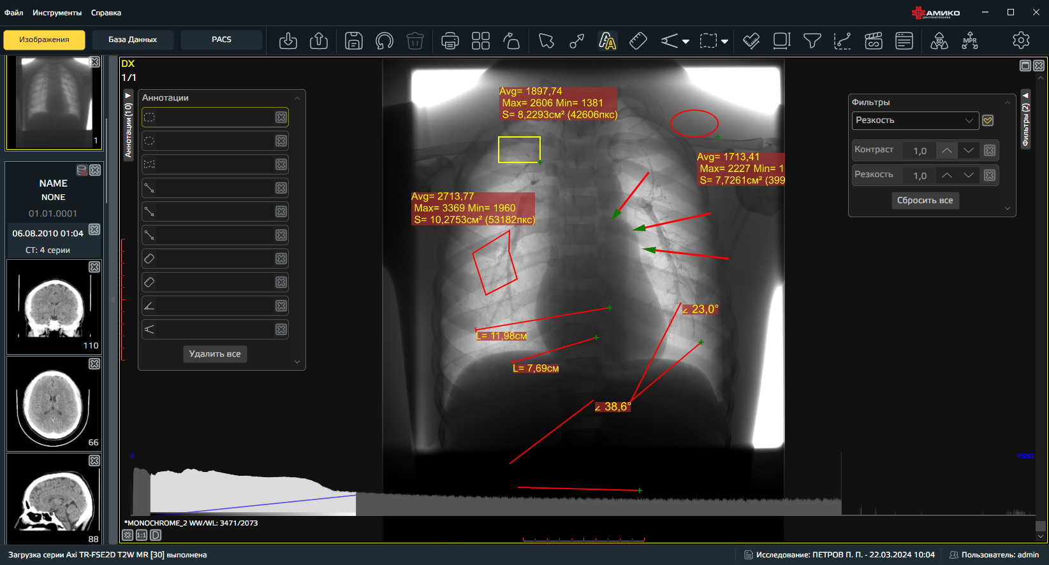Open the MPR reconstruction icon
The height and width of the screenshot is (565, 1049).
(x=970, y=41)
